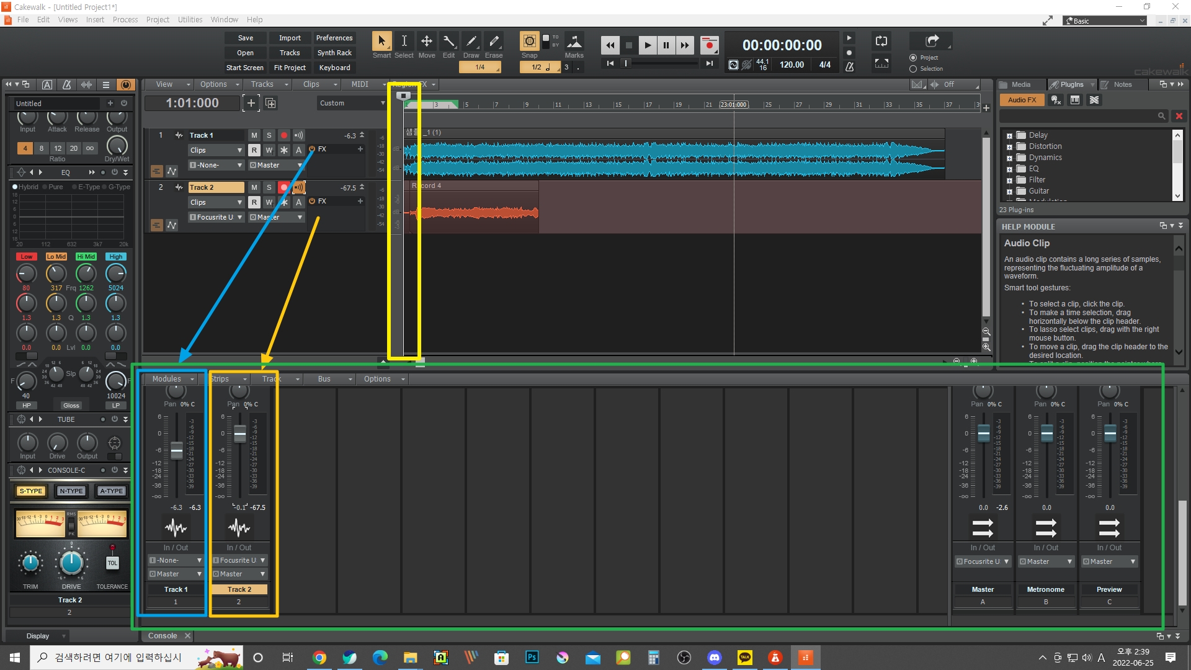This screenshot has width=1191, height=670.
Task: Select the Project radio button
Action: point(913,58)
